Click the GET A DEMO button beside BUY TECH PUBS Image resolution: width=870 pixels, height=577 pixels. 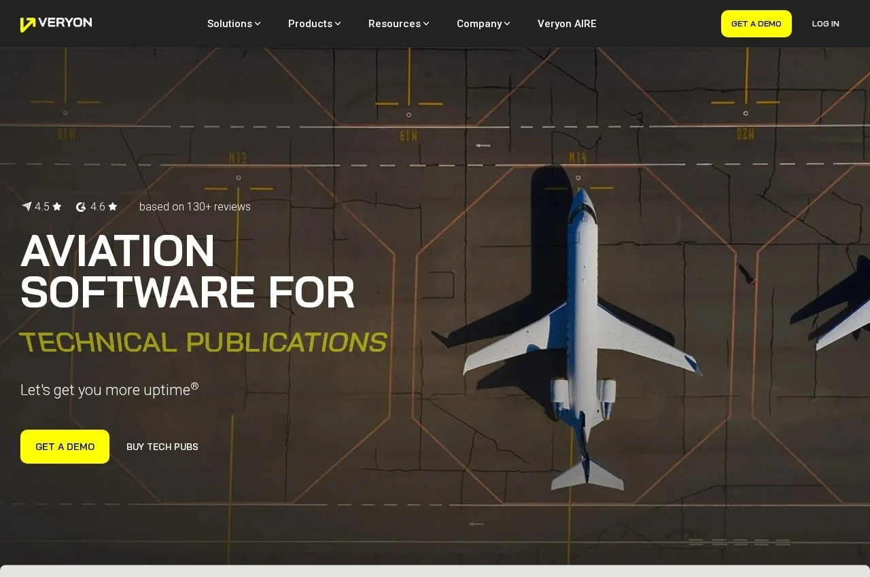click(x=65, y=447)
